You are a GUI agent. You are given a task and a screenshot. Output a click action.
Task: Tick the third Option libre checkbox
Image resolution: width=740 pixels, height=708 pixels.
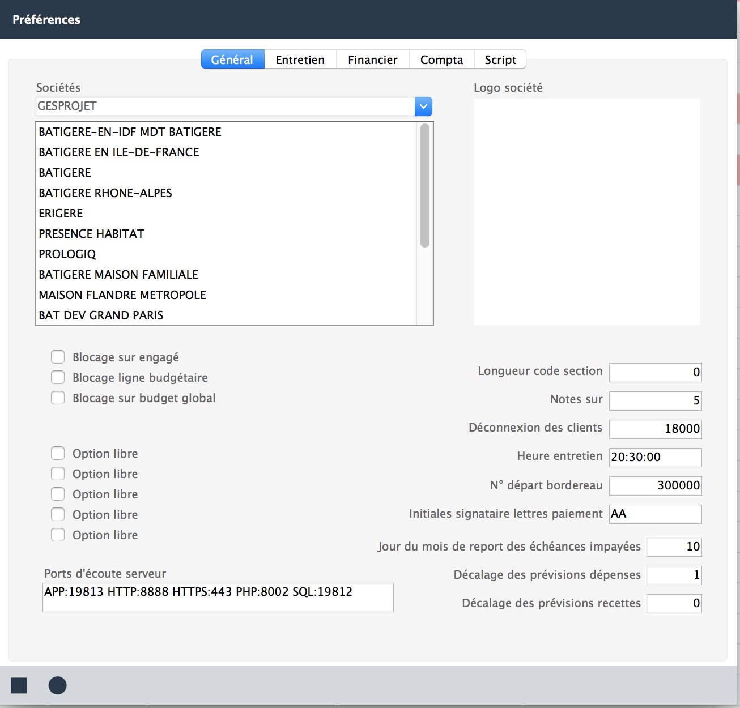58,494
